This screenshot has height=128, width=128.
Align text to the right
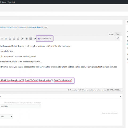[x=18, y=39]
